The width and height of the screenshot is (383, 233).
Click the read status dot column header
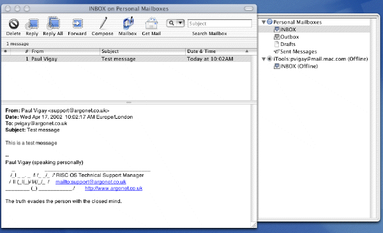coord(6,51)
